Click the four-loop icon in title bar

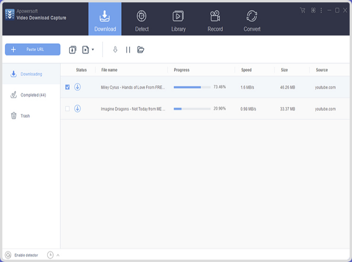(313, 10)
